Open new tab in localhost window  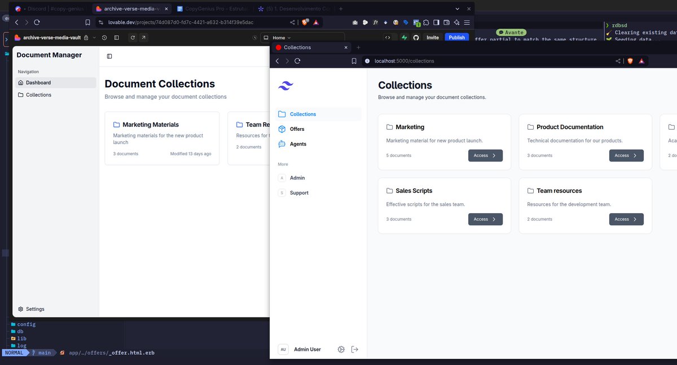pyautogui.click(x=358, y=47)
